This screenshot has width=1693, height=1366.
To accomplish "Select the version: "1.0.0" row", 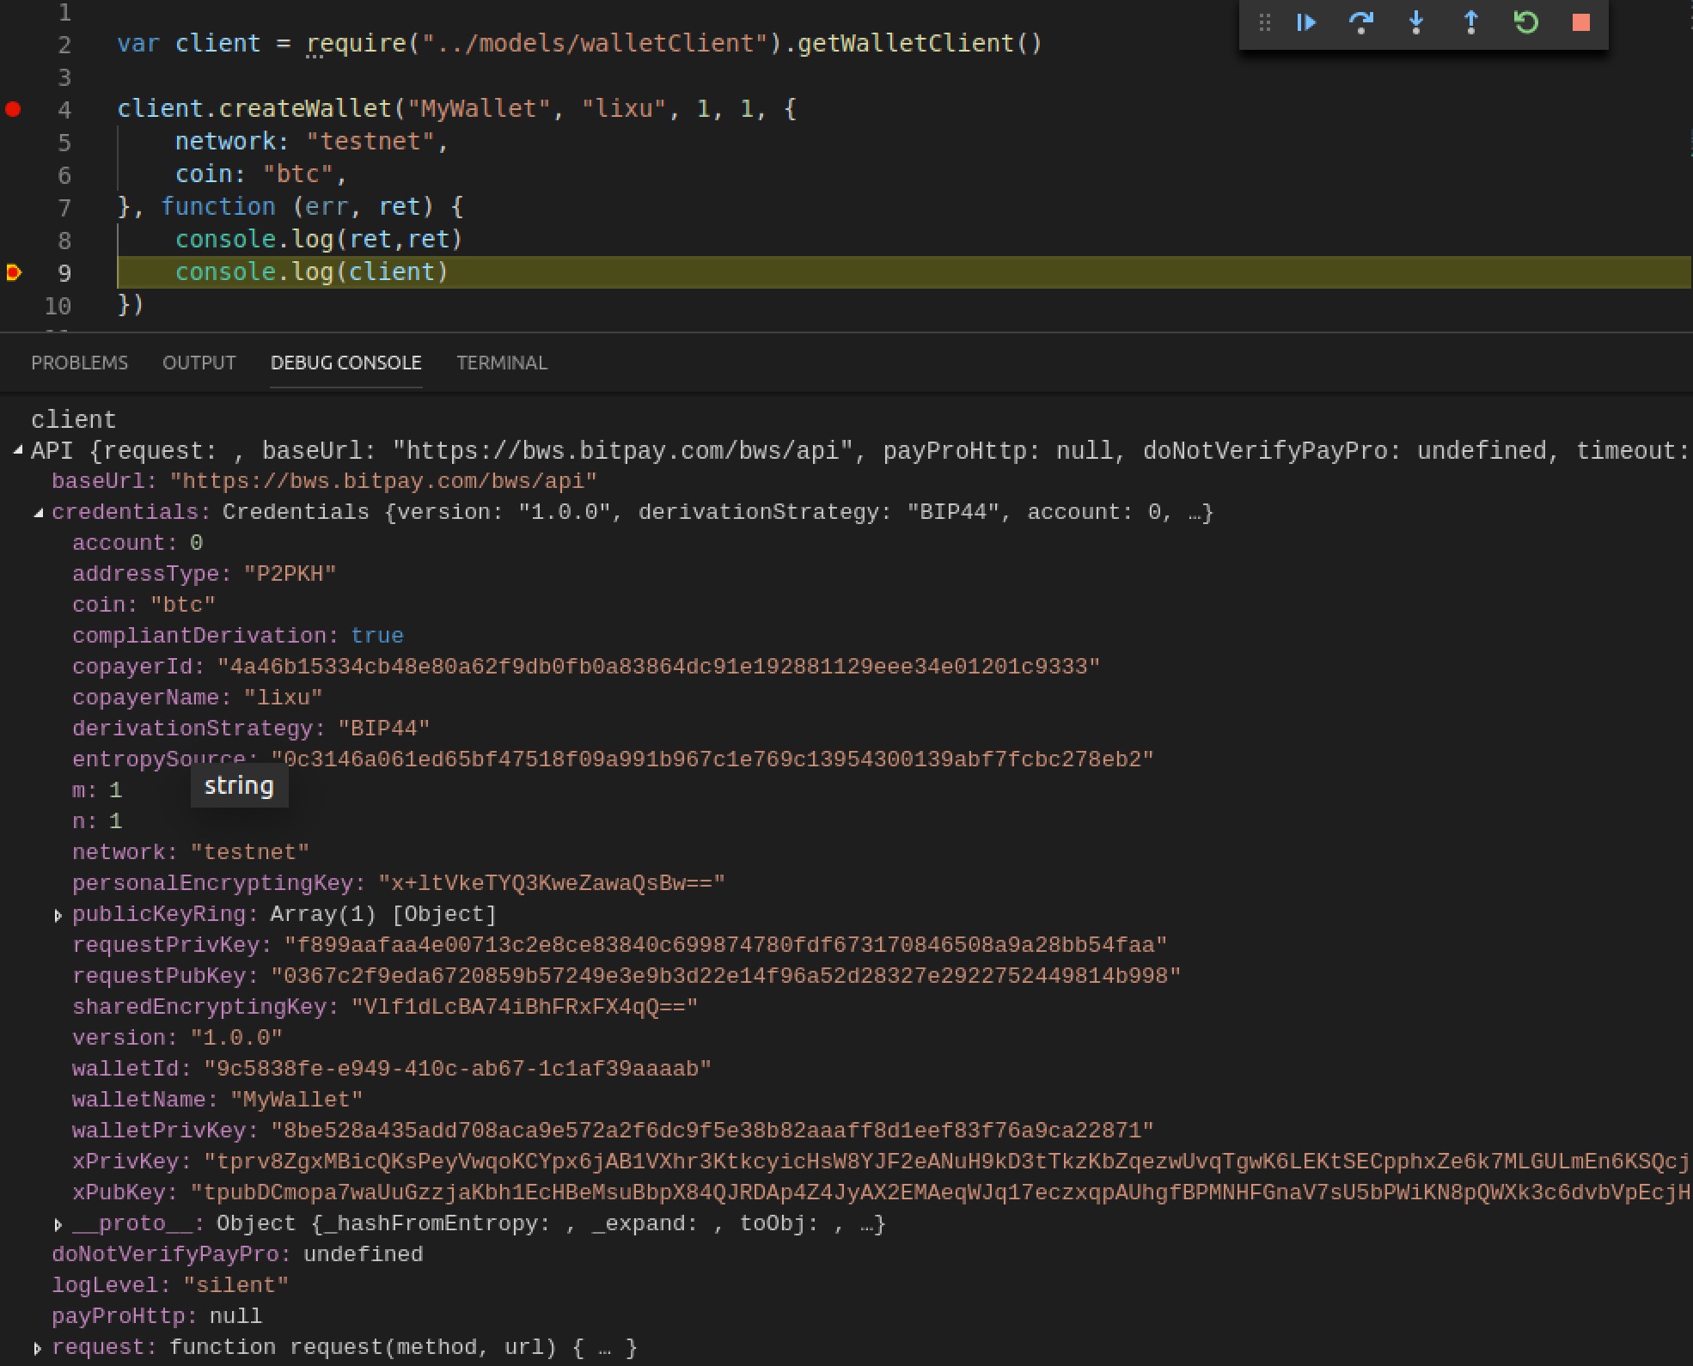I will click(177, 1038).
